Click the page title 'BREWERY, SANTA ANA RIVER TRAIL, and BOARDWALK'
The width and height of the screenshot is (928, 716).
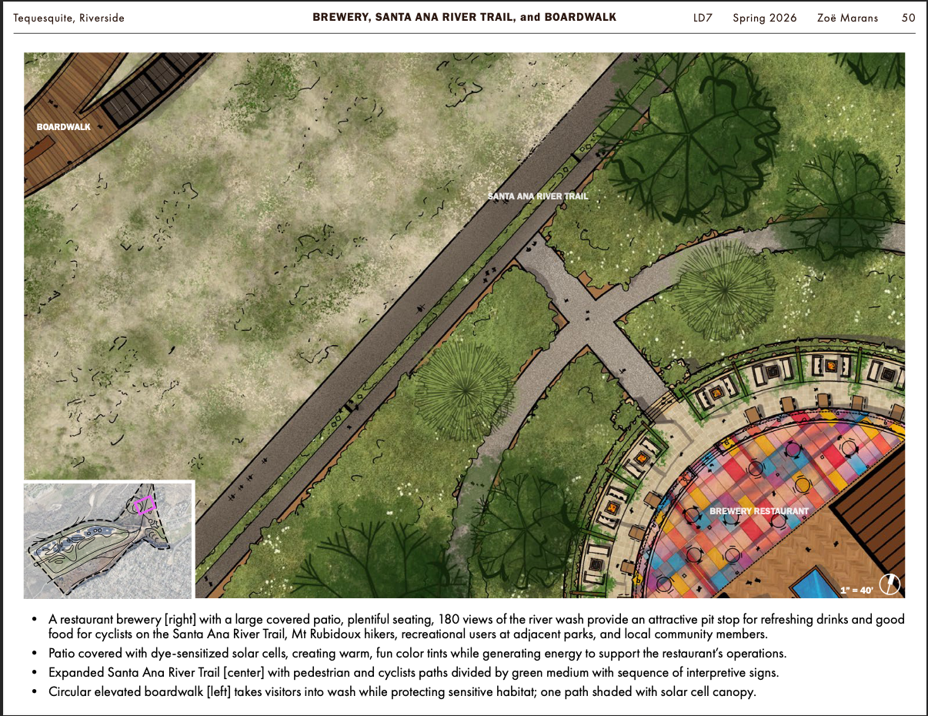click(x=465, y=17)
